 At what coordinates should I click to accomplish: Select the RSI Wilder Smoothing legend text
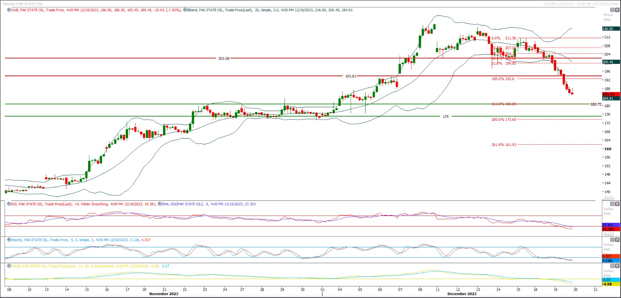[x=83, y=204]
